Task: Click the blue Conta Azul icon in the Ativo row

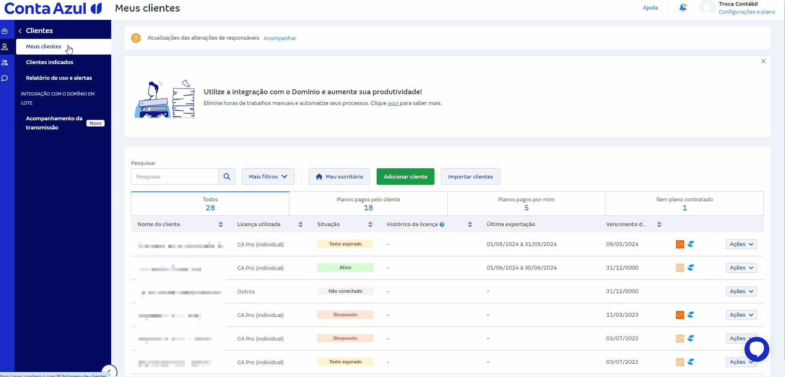Action: [x=691, y=268]
